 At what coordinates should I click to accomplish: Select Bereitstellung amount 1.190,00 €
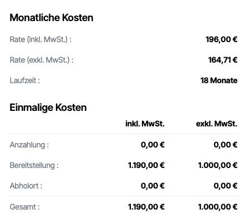(146, 165)
